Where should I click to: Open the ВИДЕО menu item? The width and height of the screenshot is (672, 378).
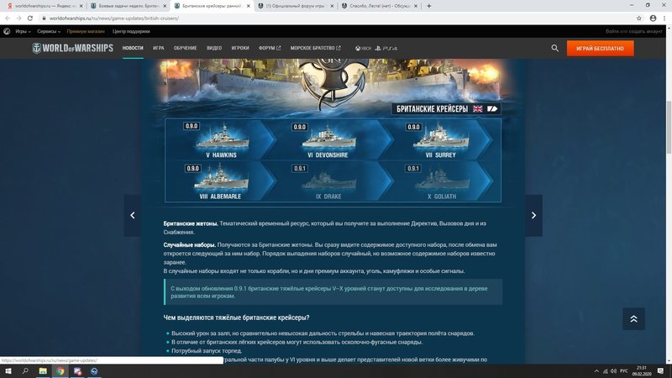[214, 48]
